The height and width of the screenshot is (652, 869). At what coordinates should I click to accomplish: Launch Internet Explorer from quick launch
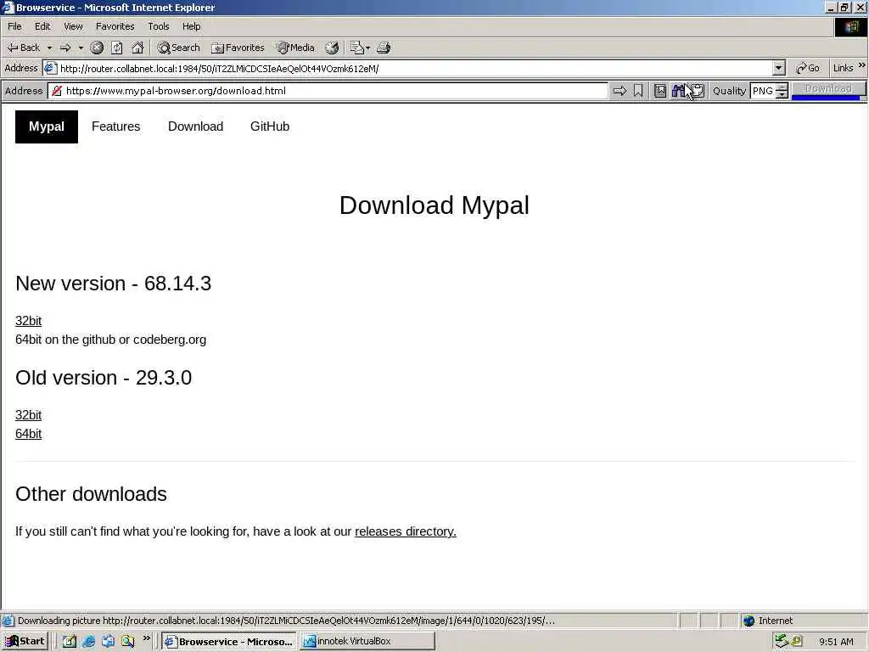pyautogui.click(x=88, y=641)
